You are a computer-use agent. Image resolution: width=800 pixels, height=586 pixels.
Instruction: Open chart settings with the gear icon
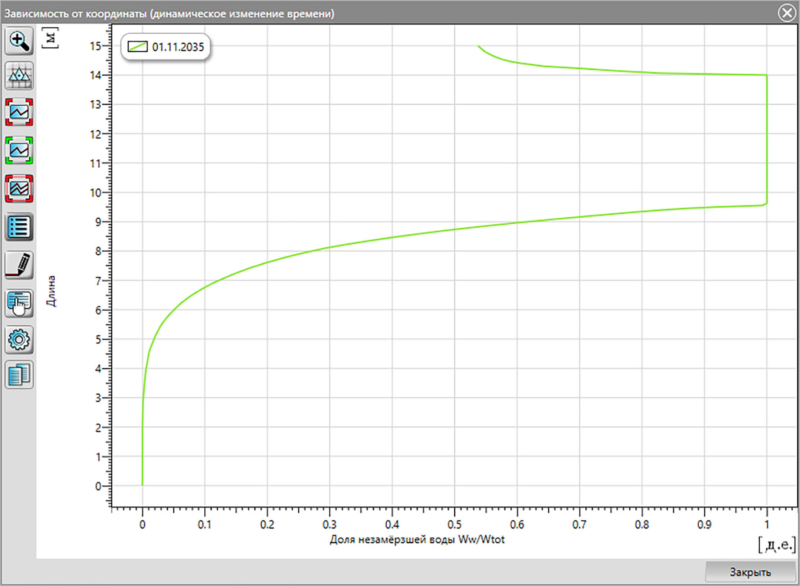click(x=19, y=340)
